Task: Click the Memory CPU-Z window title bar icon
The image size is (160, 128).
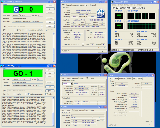Action: pos(109,75)
